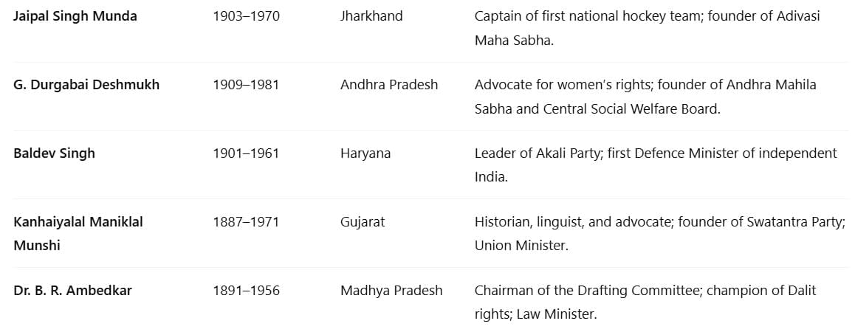Click the name Baldev Singh
This screenshot has height=332, width=855.
tap(54, 153)
